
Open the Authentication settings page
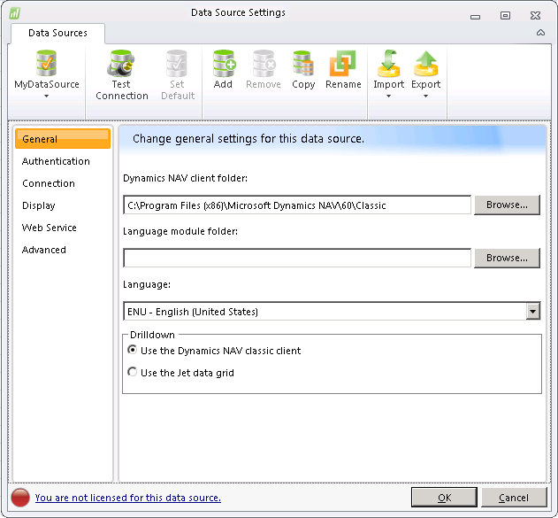point(56,161)
